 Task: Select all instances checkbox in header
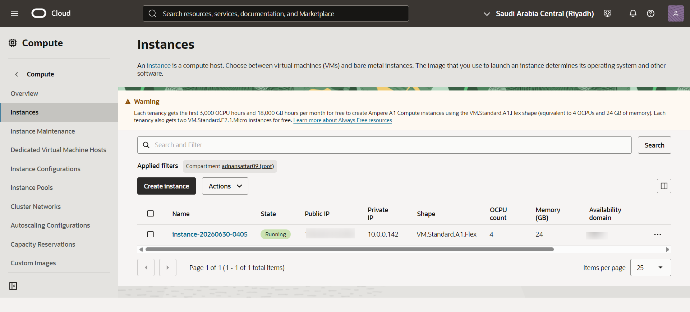coord(151,214)
